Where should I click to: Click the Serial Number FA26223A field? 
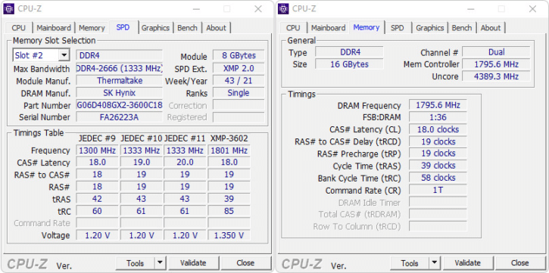(120, 117)
